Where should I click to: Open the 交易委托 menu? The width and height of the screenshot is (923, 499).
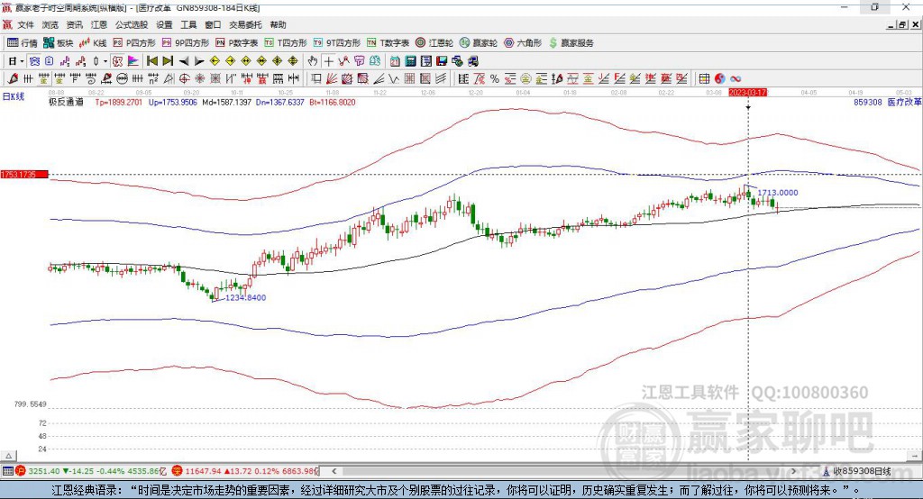coord(245,24)
